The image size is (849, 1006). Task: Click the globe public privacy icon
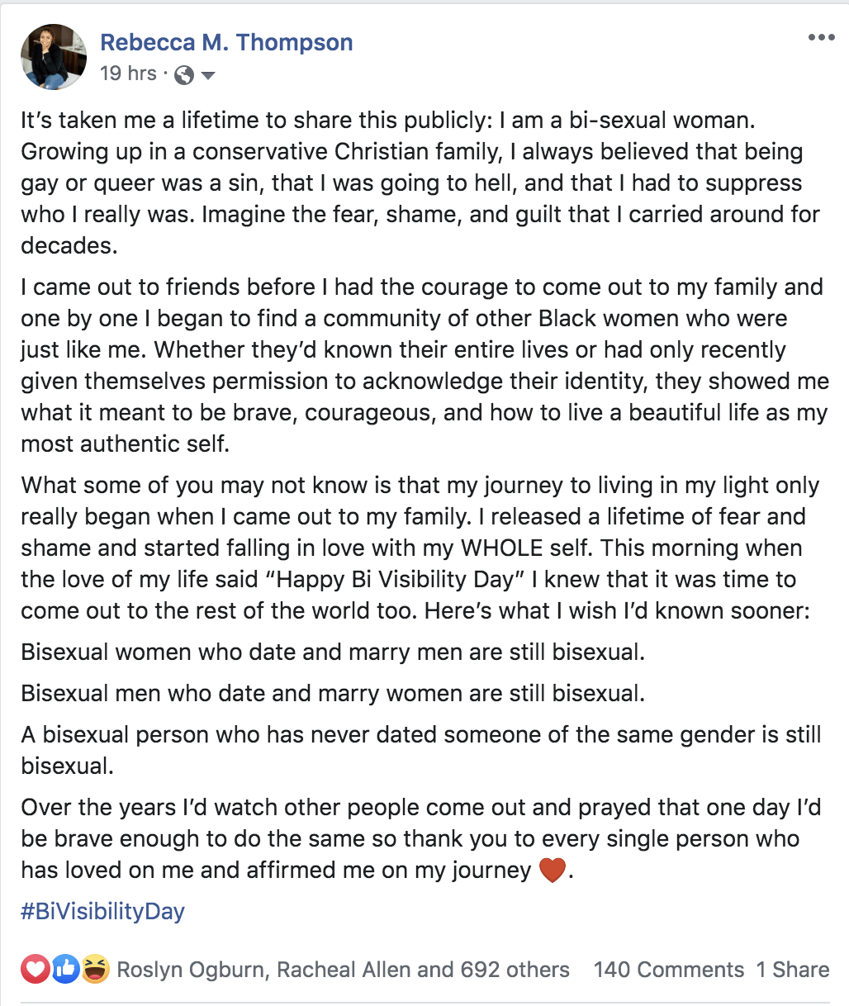click(185, 75)
